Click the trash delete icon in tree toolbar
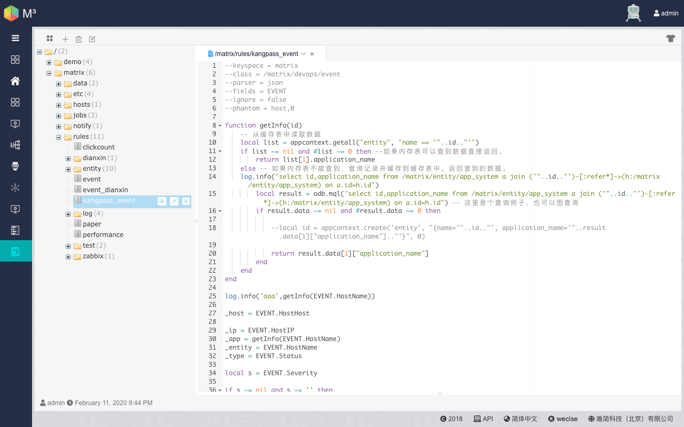This screenshot has width=684, height=427. pos(79,39)
